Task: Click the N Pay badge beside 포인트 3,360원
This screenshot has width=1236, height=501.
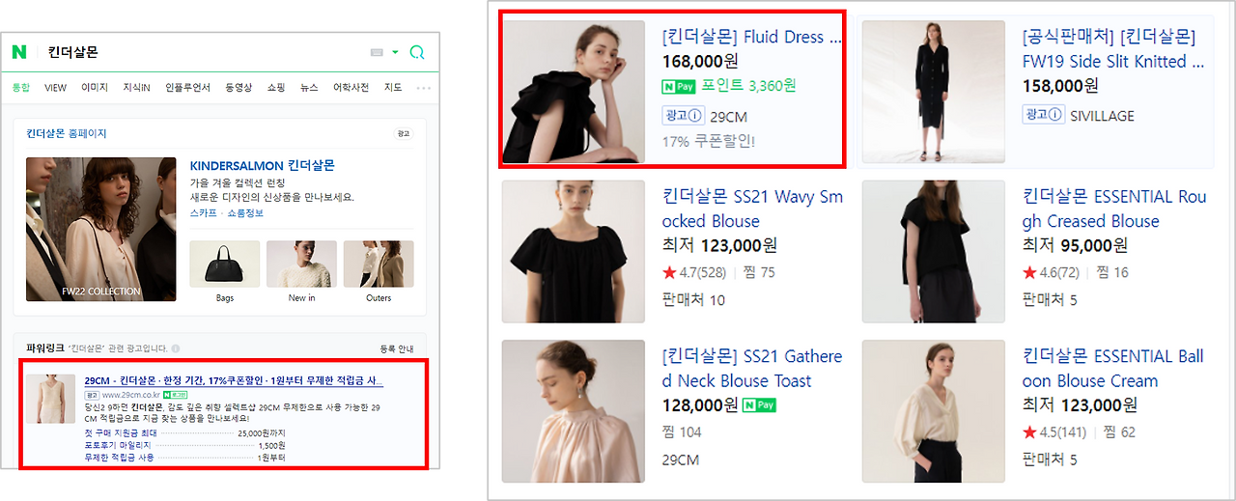Action: [x=679, y=87]
